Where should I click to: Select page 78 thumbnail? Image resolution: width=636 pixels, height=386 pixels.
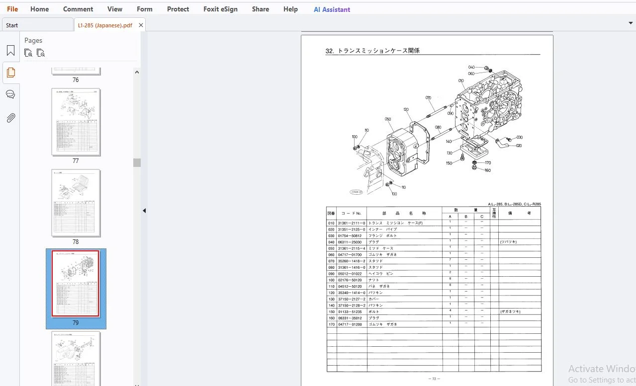(x=76, y=203)
